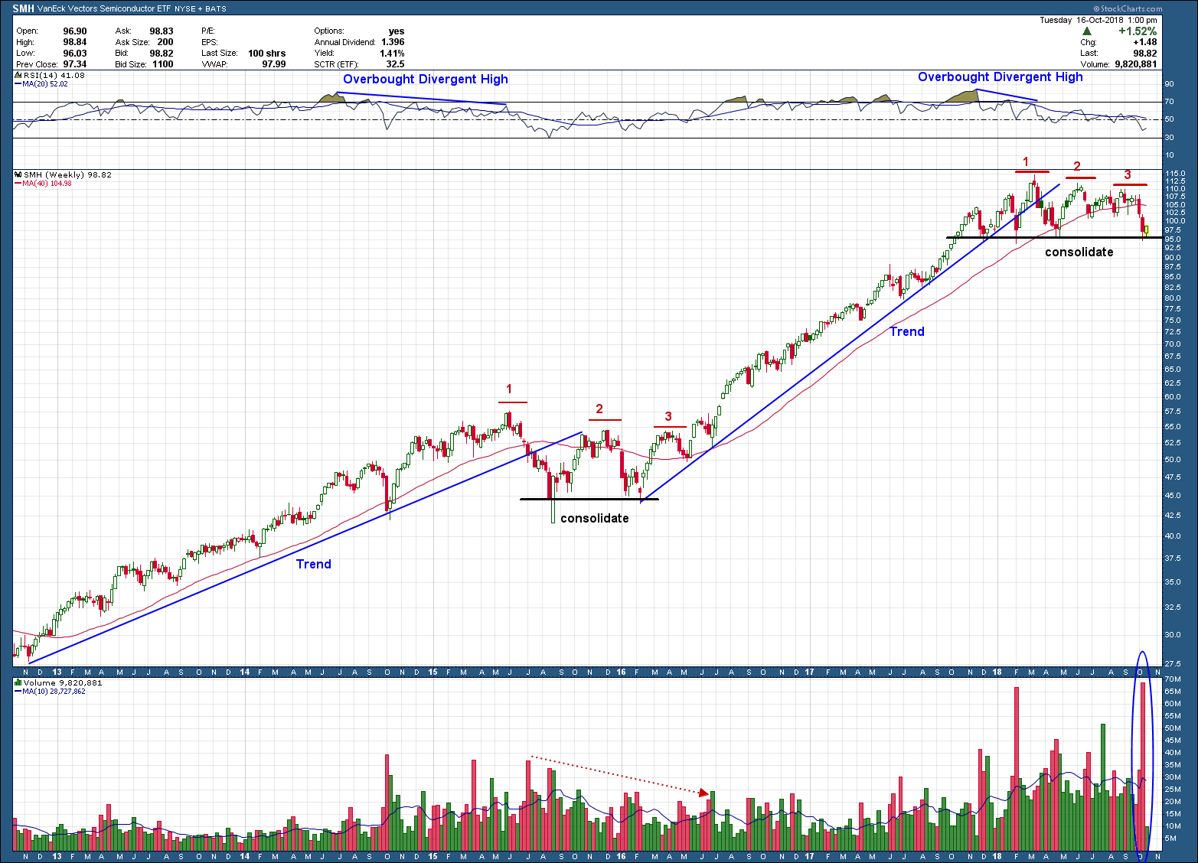Click the Last Size value 100 shrs
1198x863 pixels.
[267, 54]
